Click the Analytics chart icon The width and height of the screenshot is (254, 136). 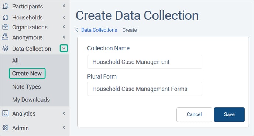click(5, 114)
